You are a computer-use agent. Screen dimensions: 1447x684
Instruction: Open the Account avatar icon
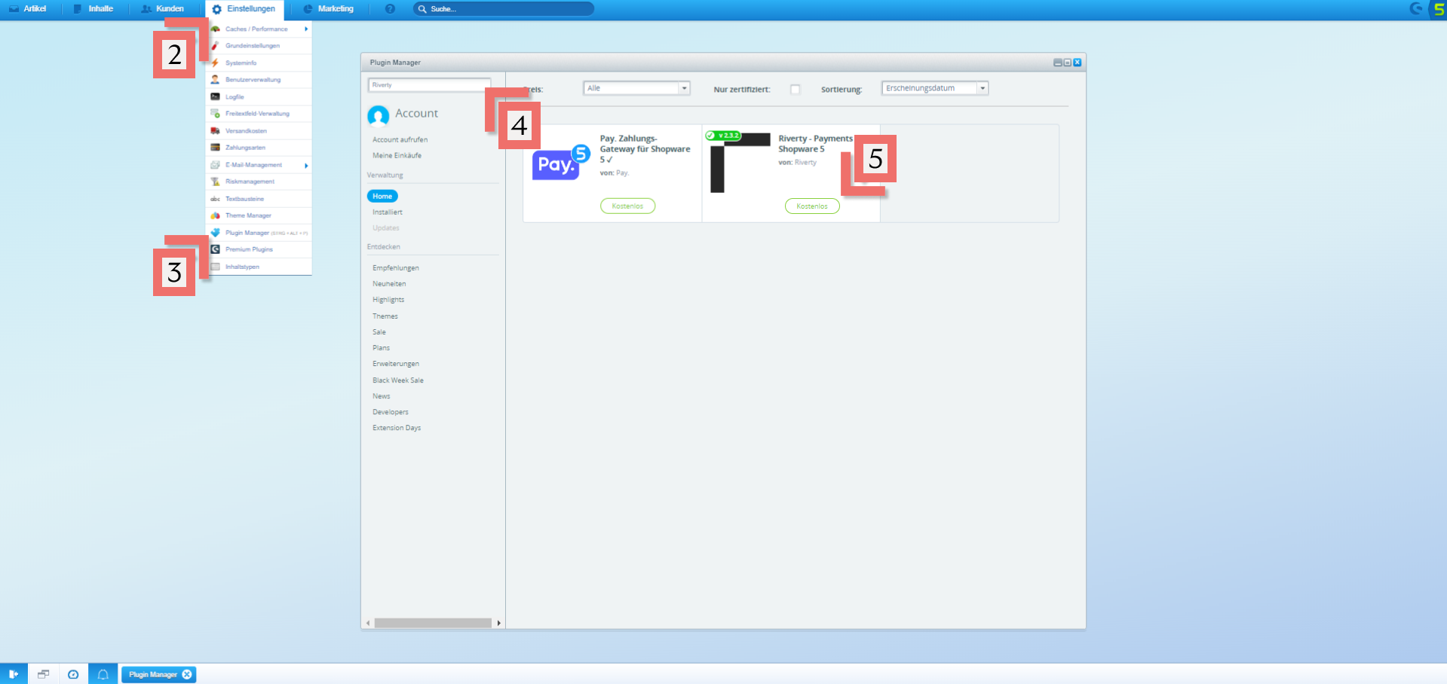379,115
